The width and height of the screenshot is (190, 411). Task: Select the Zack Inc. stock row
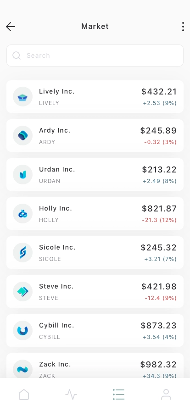pos(95,366)
